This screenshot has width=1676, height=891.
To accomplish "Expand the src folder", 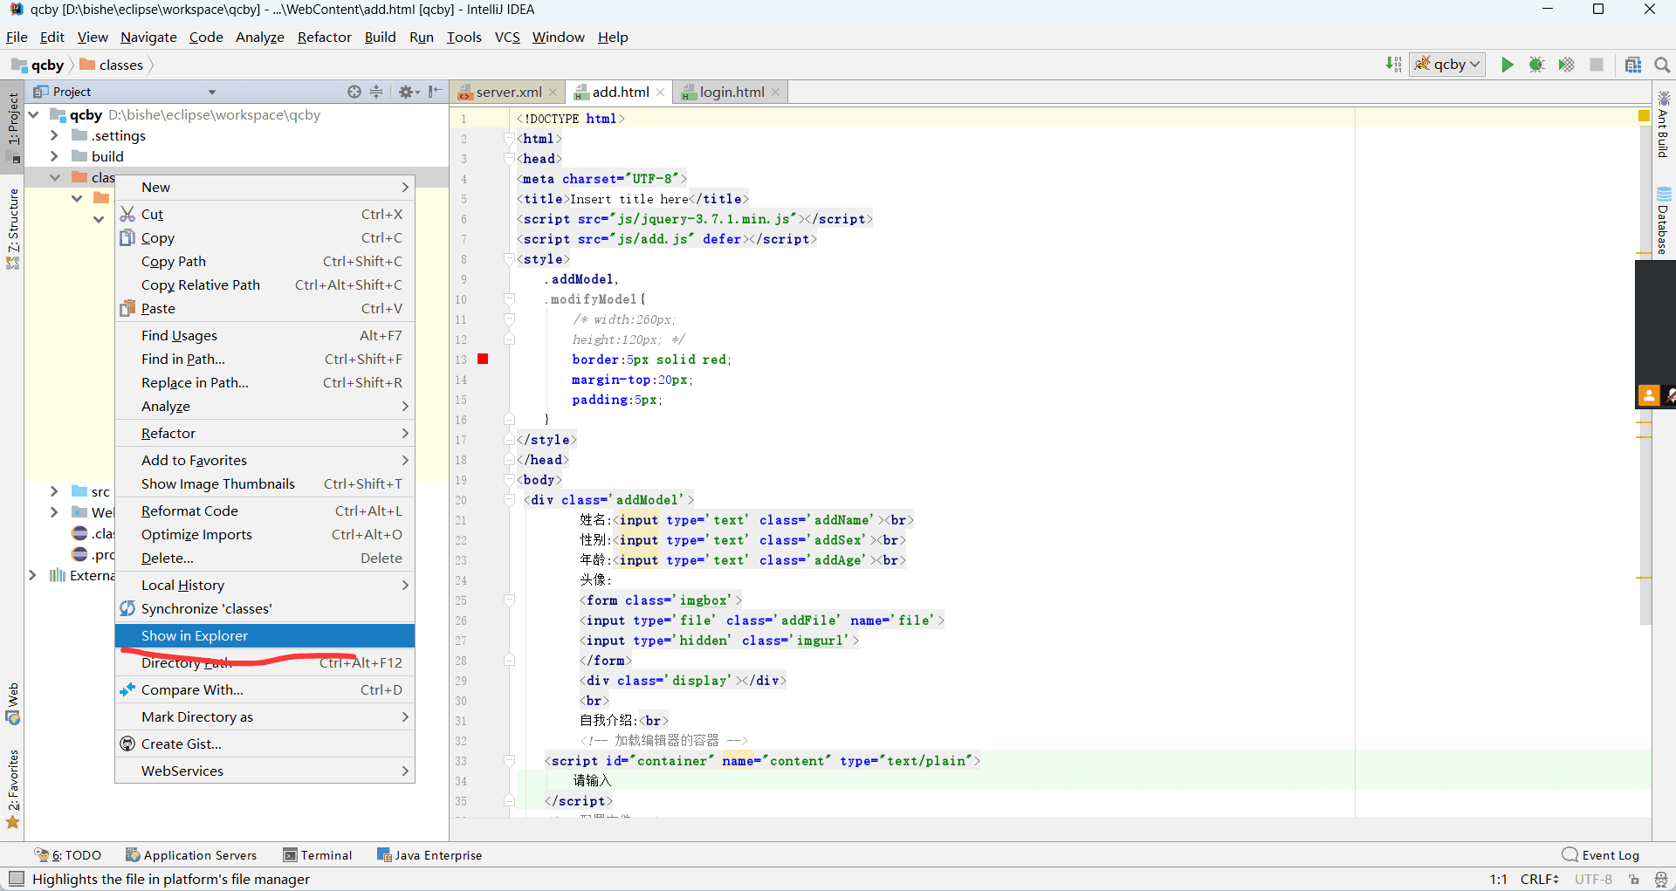I will tap(54, 491).
